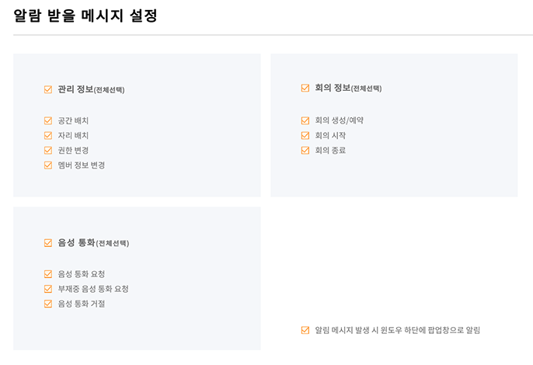The image size is (533, 365).
Task: Disable the 회의 종료 checkbox
Action: (305, 150)
